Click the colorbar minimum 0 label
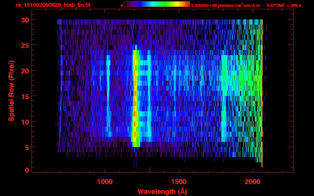 122,5
